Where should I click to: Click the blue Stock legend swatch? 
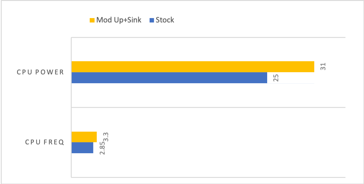[152, 20]
